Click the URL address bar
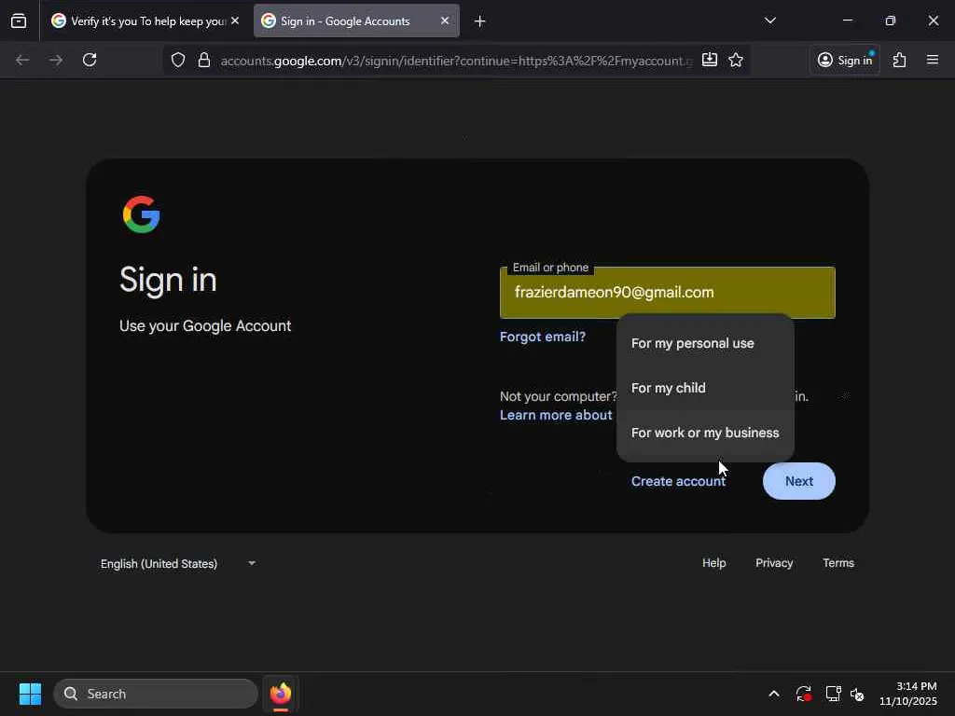This screenshot has width=955, height=716. [455, 61]
